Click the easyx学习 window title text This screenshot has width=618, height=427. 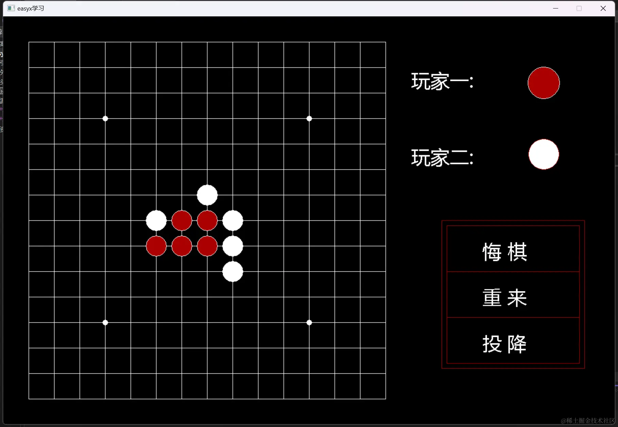[x=31, y=8]
